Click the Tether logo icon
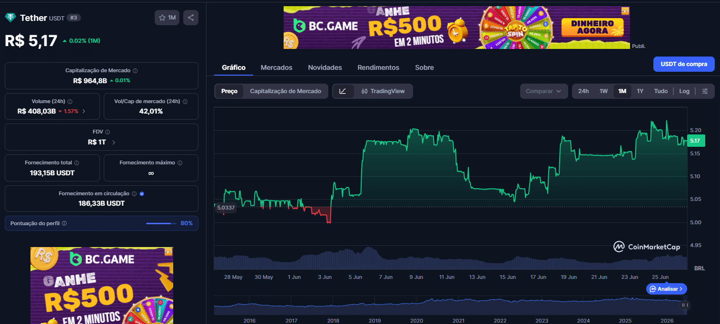Screen dimensions: 720x324 point(10,18)
